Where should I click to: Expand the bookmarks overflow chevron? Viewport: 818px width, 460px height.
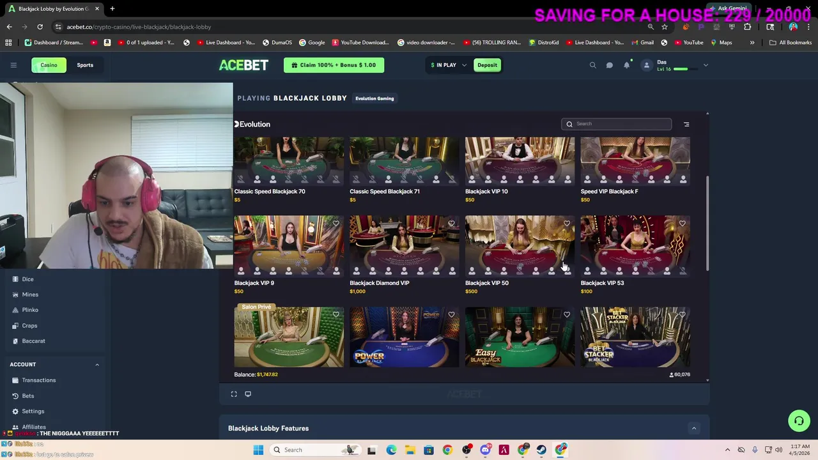(752, 43)
